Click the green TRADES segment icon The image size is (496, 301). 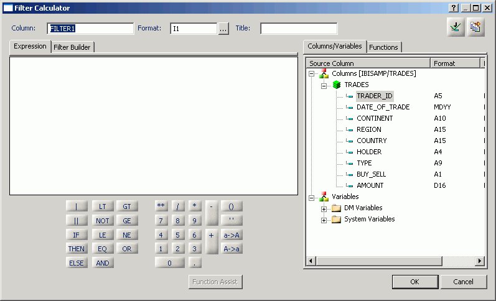pyautogui.click(x=336, y=85)
